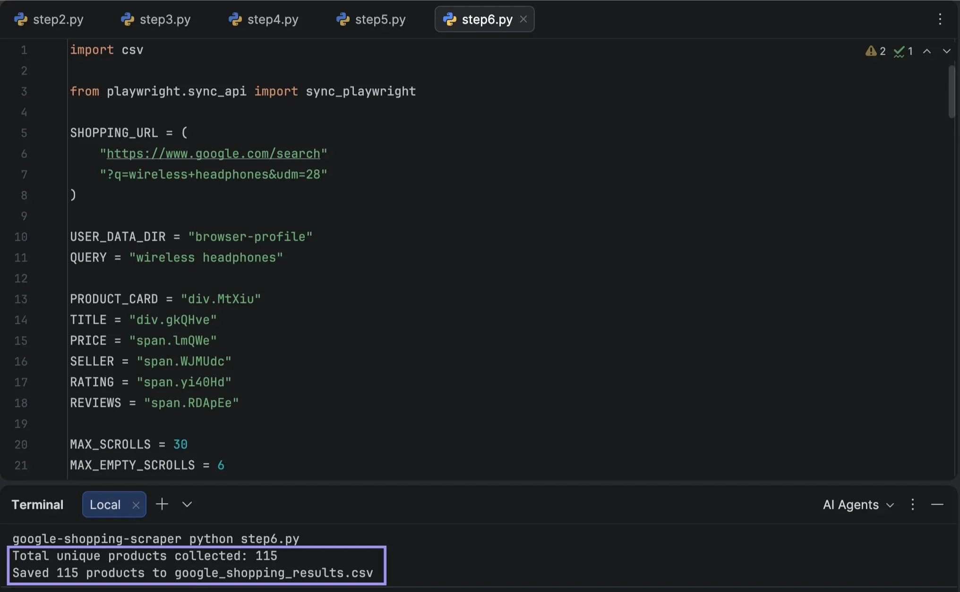Select the step4.py tab

pyautogui.click(x=264, y=19)
